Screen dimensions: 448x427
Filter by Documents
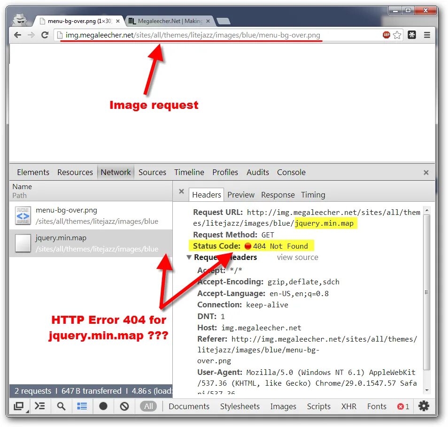pyautogui.click(x=189, y=406)
